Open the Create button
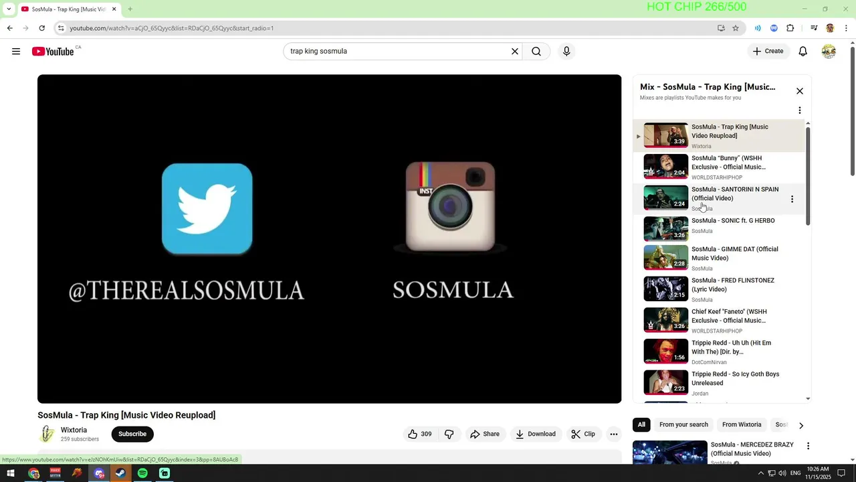 pyautogui.click(x=768, y=52)
